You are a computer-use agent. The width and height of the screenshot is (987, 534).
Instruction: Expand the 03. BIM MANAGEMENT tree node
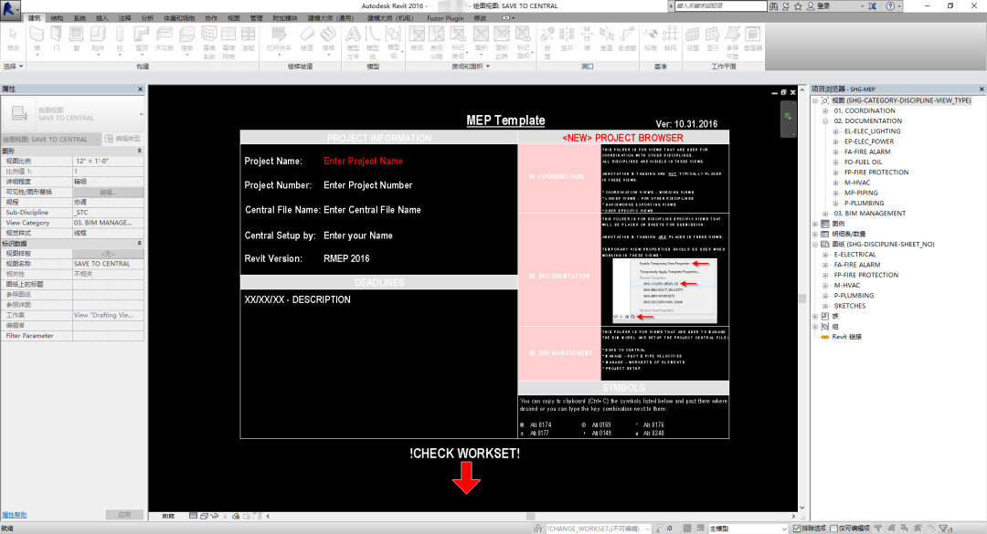pyautogui.click(x=825, y=214)
